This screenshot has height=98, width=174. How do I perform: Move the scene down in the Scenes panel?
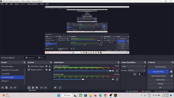15,88
